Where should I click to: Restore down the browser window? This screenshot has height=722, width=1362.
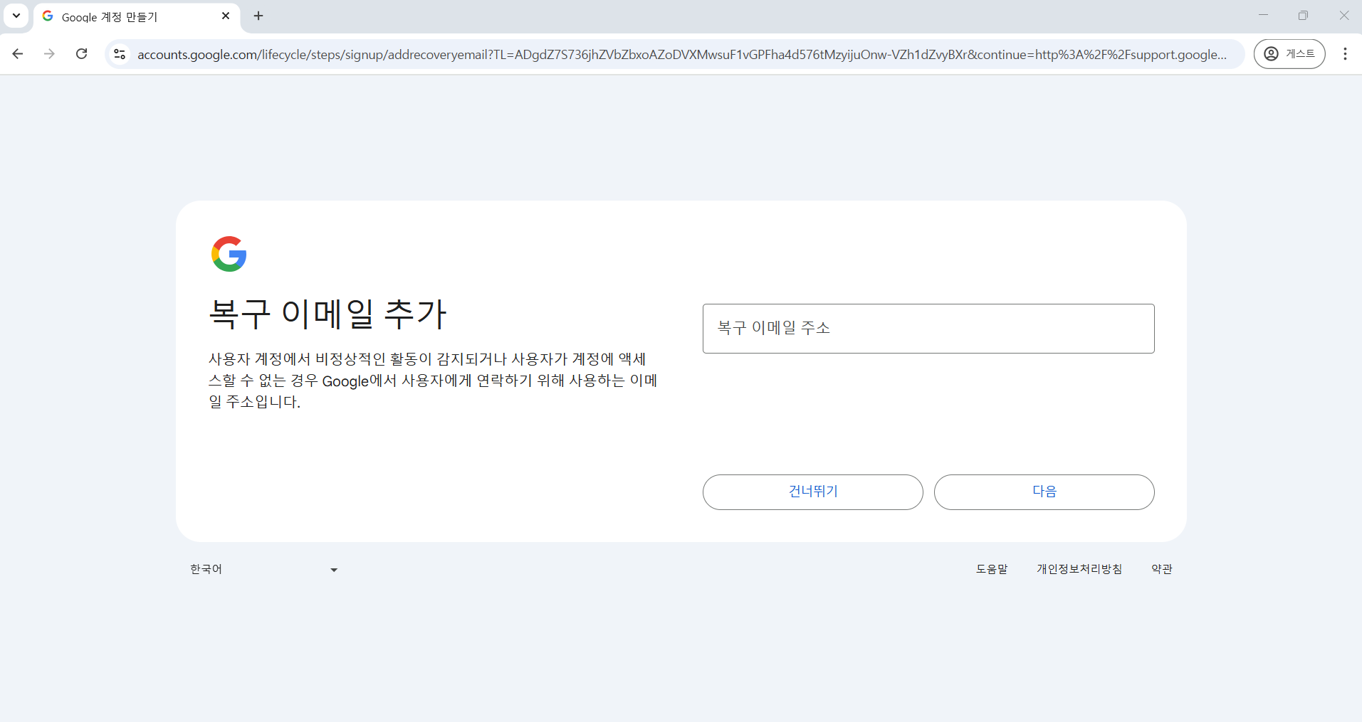coord(1303,16)
